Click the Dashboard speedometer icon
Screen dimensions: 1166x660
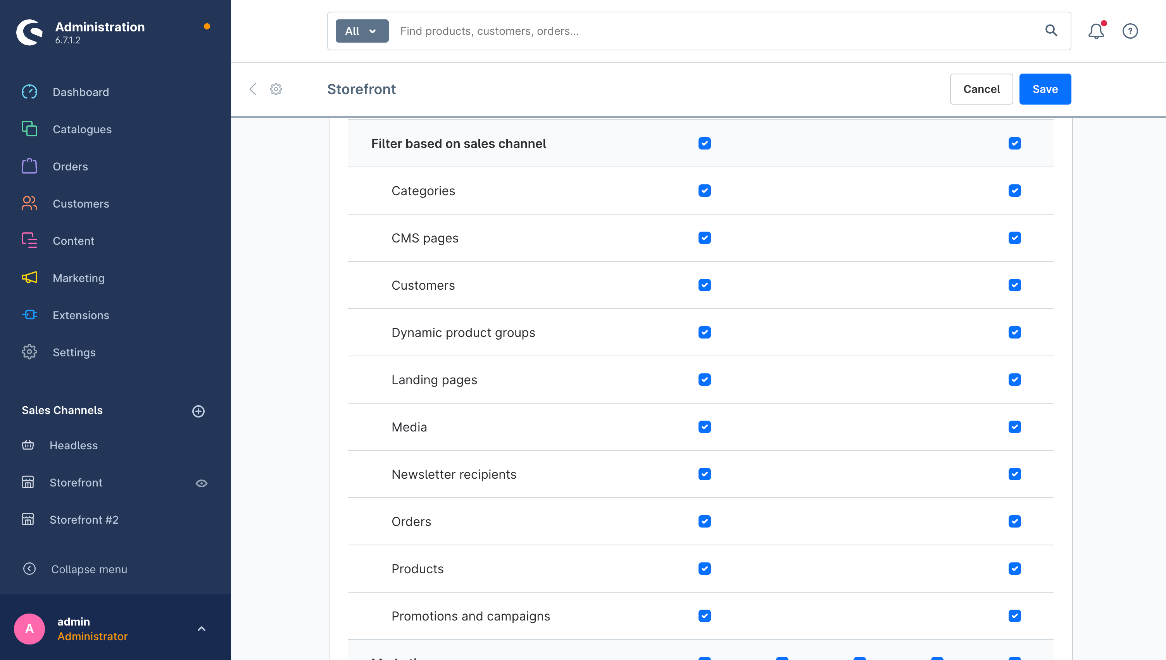click(x=29, y=91)
